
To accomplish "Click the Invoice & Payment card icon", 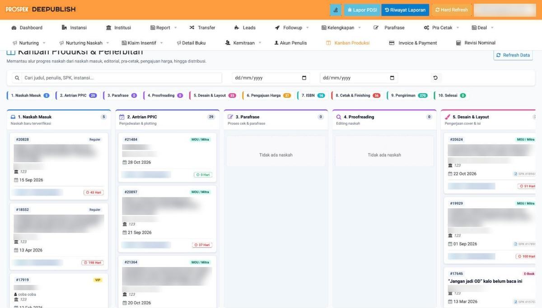I will click(392, 43).
